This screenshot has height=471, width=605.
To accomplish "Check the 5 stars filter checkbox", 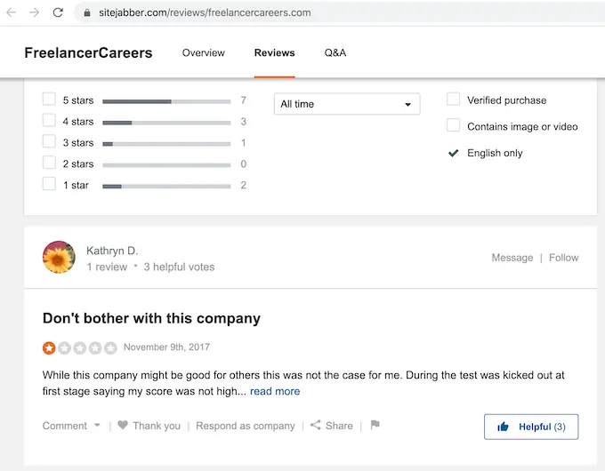I will [x=49, y=100].
